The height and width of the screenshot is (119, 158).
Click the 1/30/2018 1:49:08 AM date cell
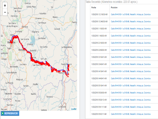(99, 36)
